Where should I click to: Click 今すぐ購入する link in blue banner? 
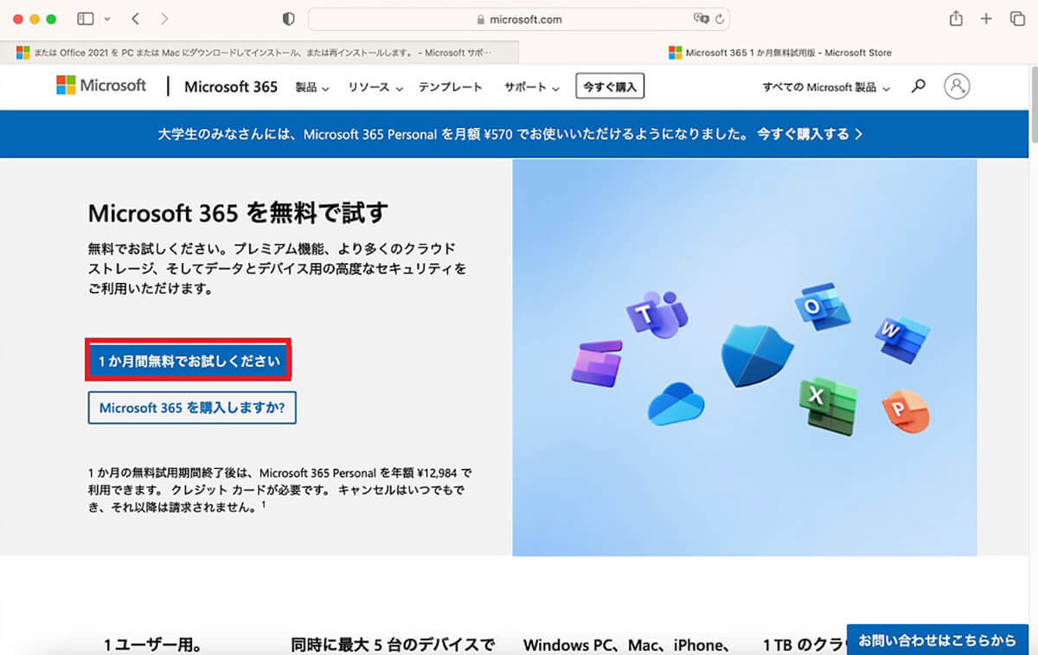(x=810, y=134)
